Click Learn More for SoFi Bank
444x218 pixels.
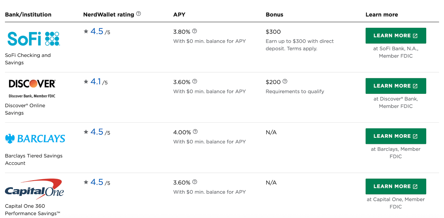396,36
